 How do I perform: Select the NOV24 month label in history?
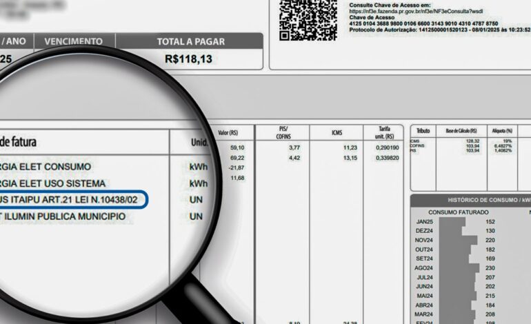424,240
